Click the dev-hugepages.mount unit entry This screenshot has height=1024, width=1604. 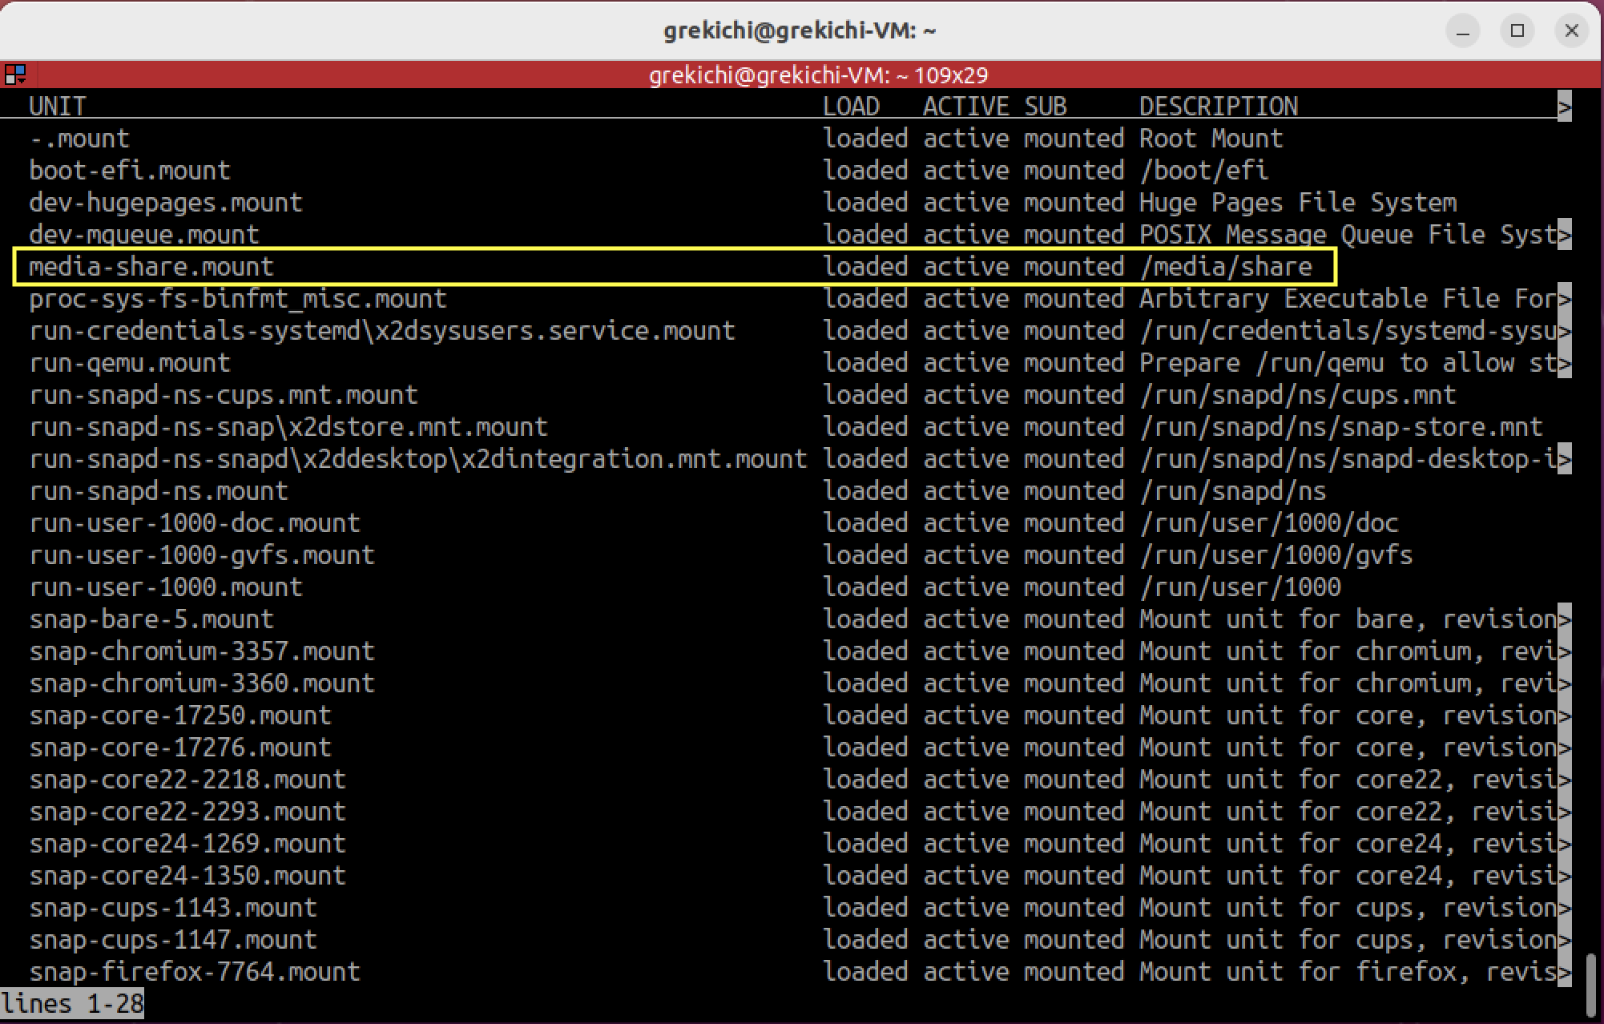(166, 203)
